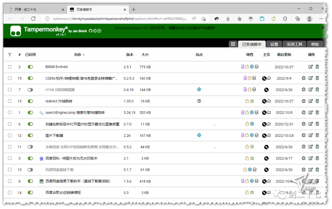Open searchEngineJump 搜索引擎快捷跳转 script link
332x209 pixels.
pos(75,112)
